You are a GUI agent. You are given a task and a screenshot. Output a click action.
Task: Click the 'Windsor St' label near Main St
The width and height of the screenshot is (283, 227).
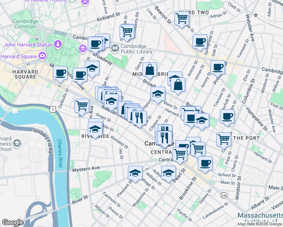[238, 188]
